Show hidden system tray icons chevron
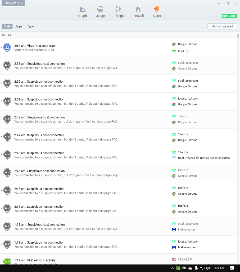 pyautogui.click(x=172, y=268)
